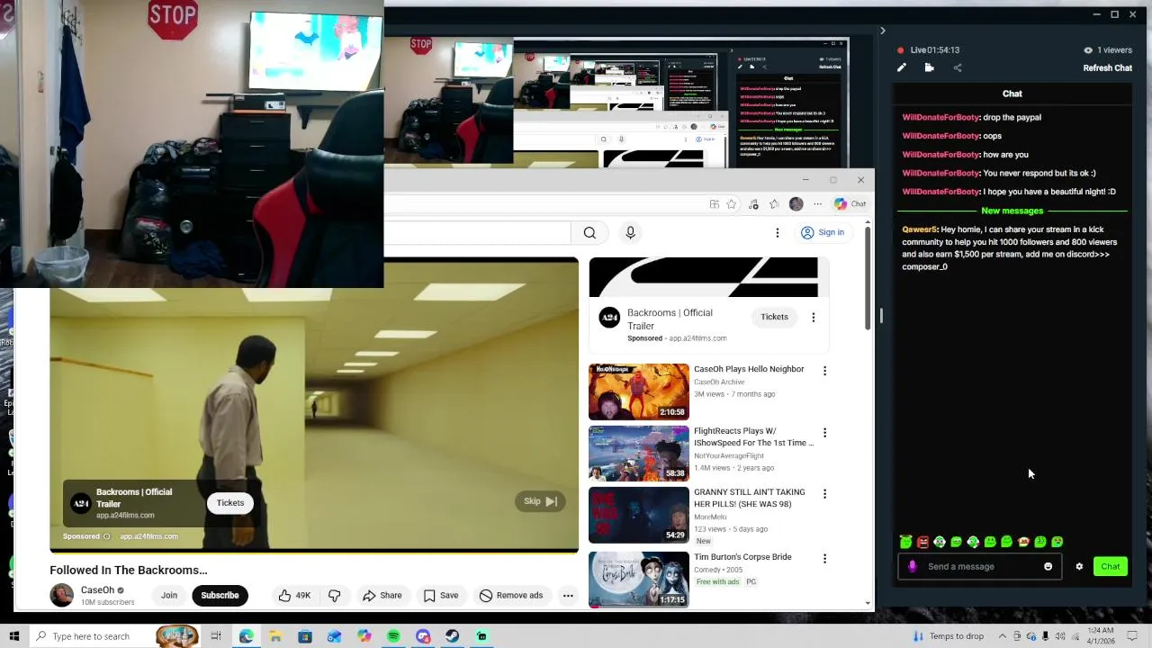Open Microsoft Edge from taskbar

246,636
